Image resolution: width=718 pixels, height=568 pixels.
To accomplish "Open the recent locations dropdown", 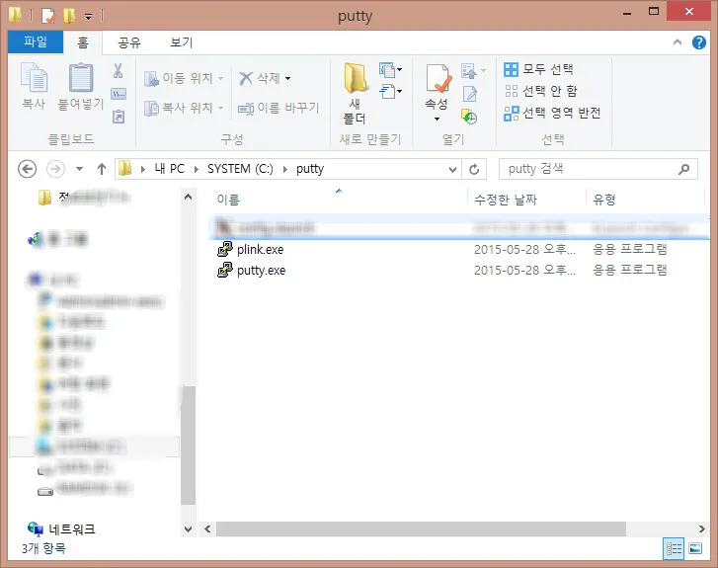I will click(79, 169).
